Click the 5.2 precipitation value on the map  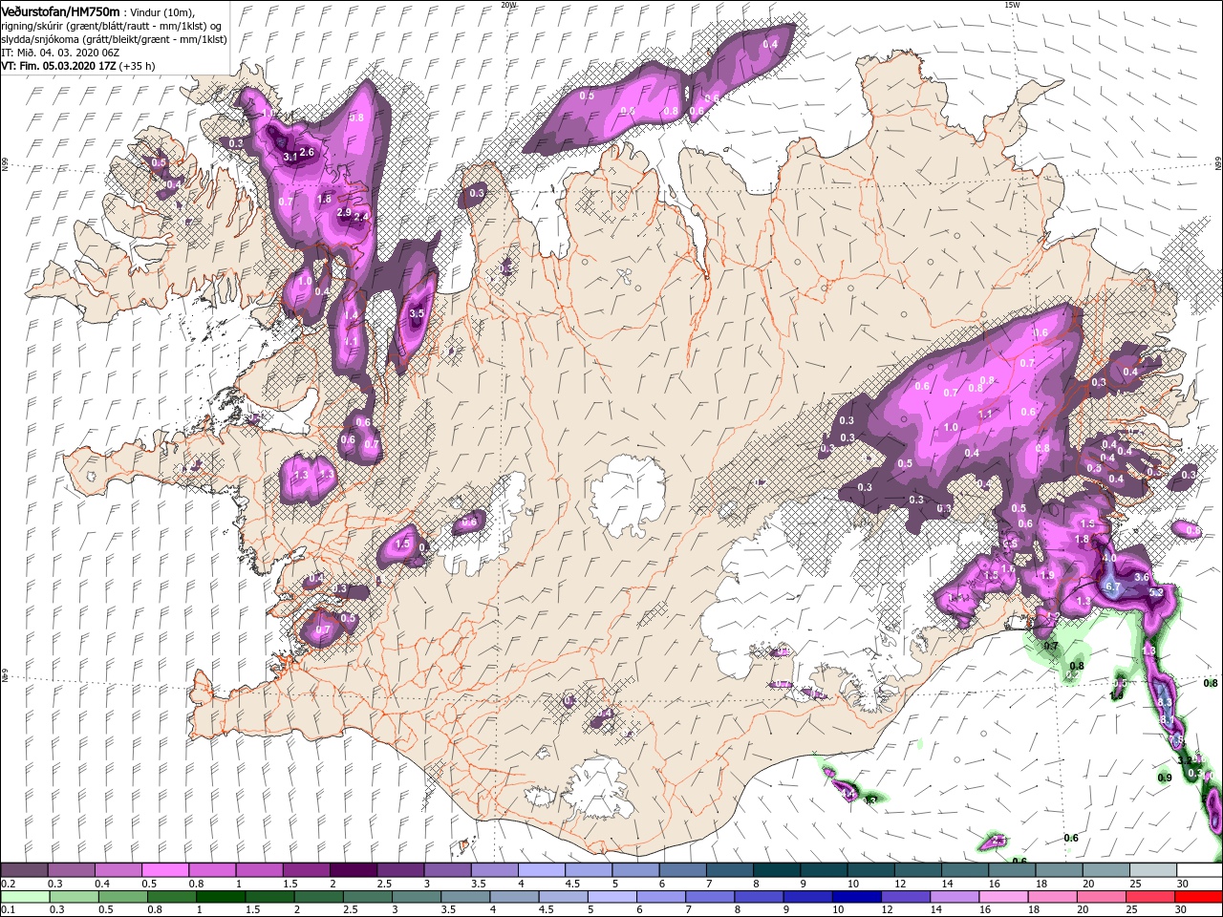point(1155,593)
